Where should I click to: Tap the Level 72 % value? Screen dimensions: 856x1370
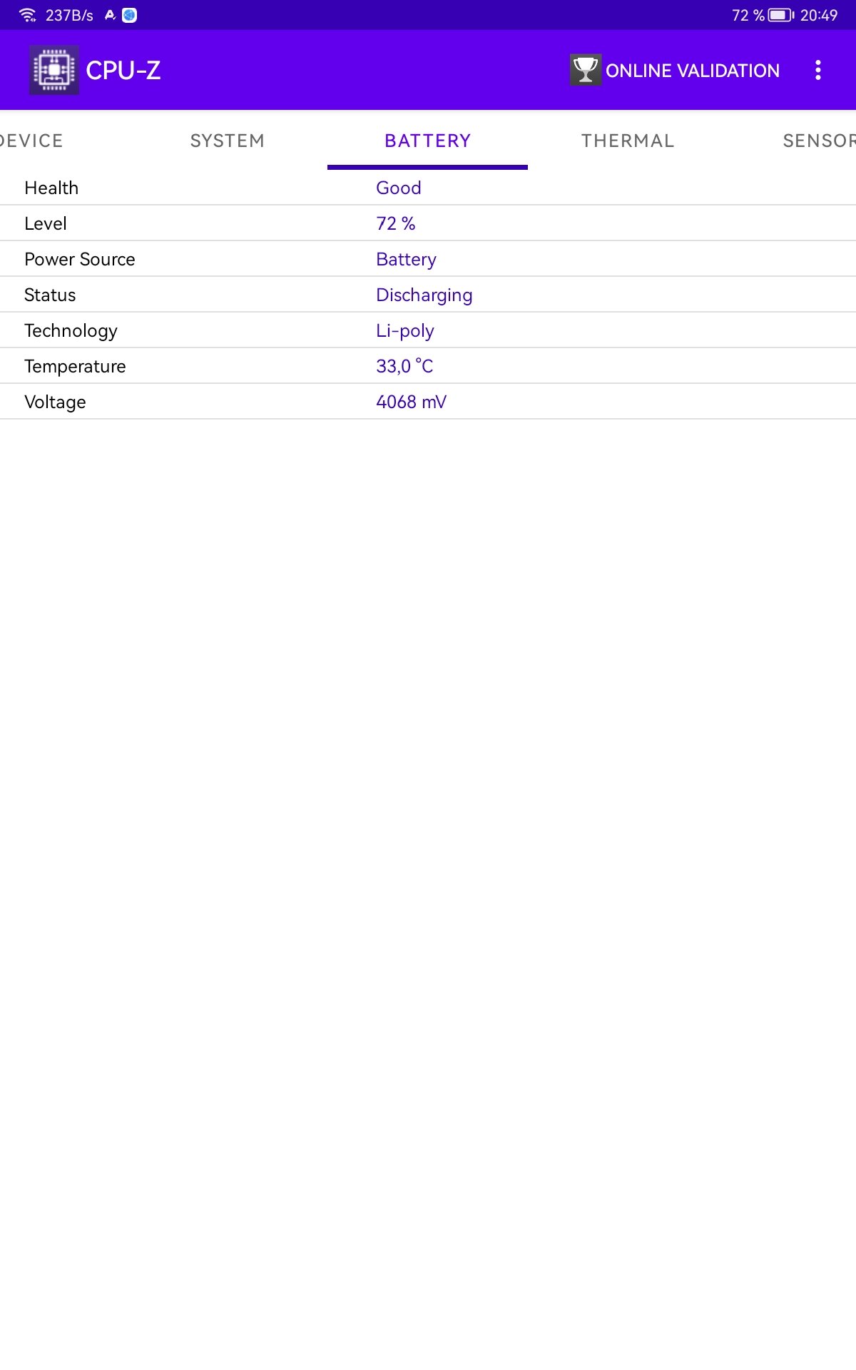point(396,223)
